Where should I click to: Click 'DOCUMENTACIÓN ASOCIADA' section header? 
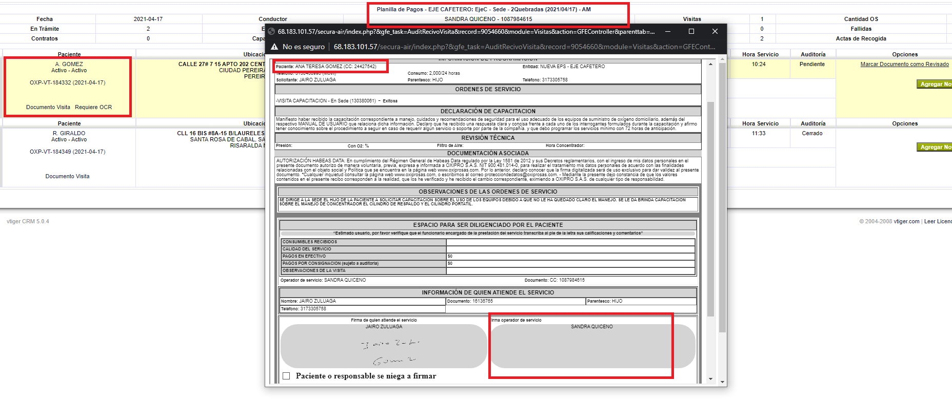point(488,153)
